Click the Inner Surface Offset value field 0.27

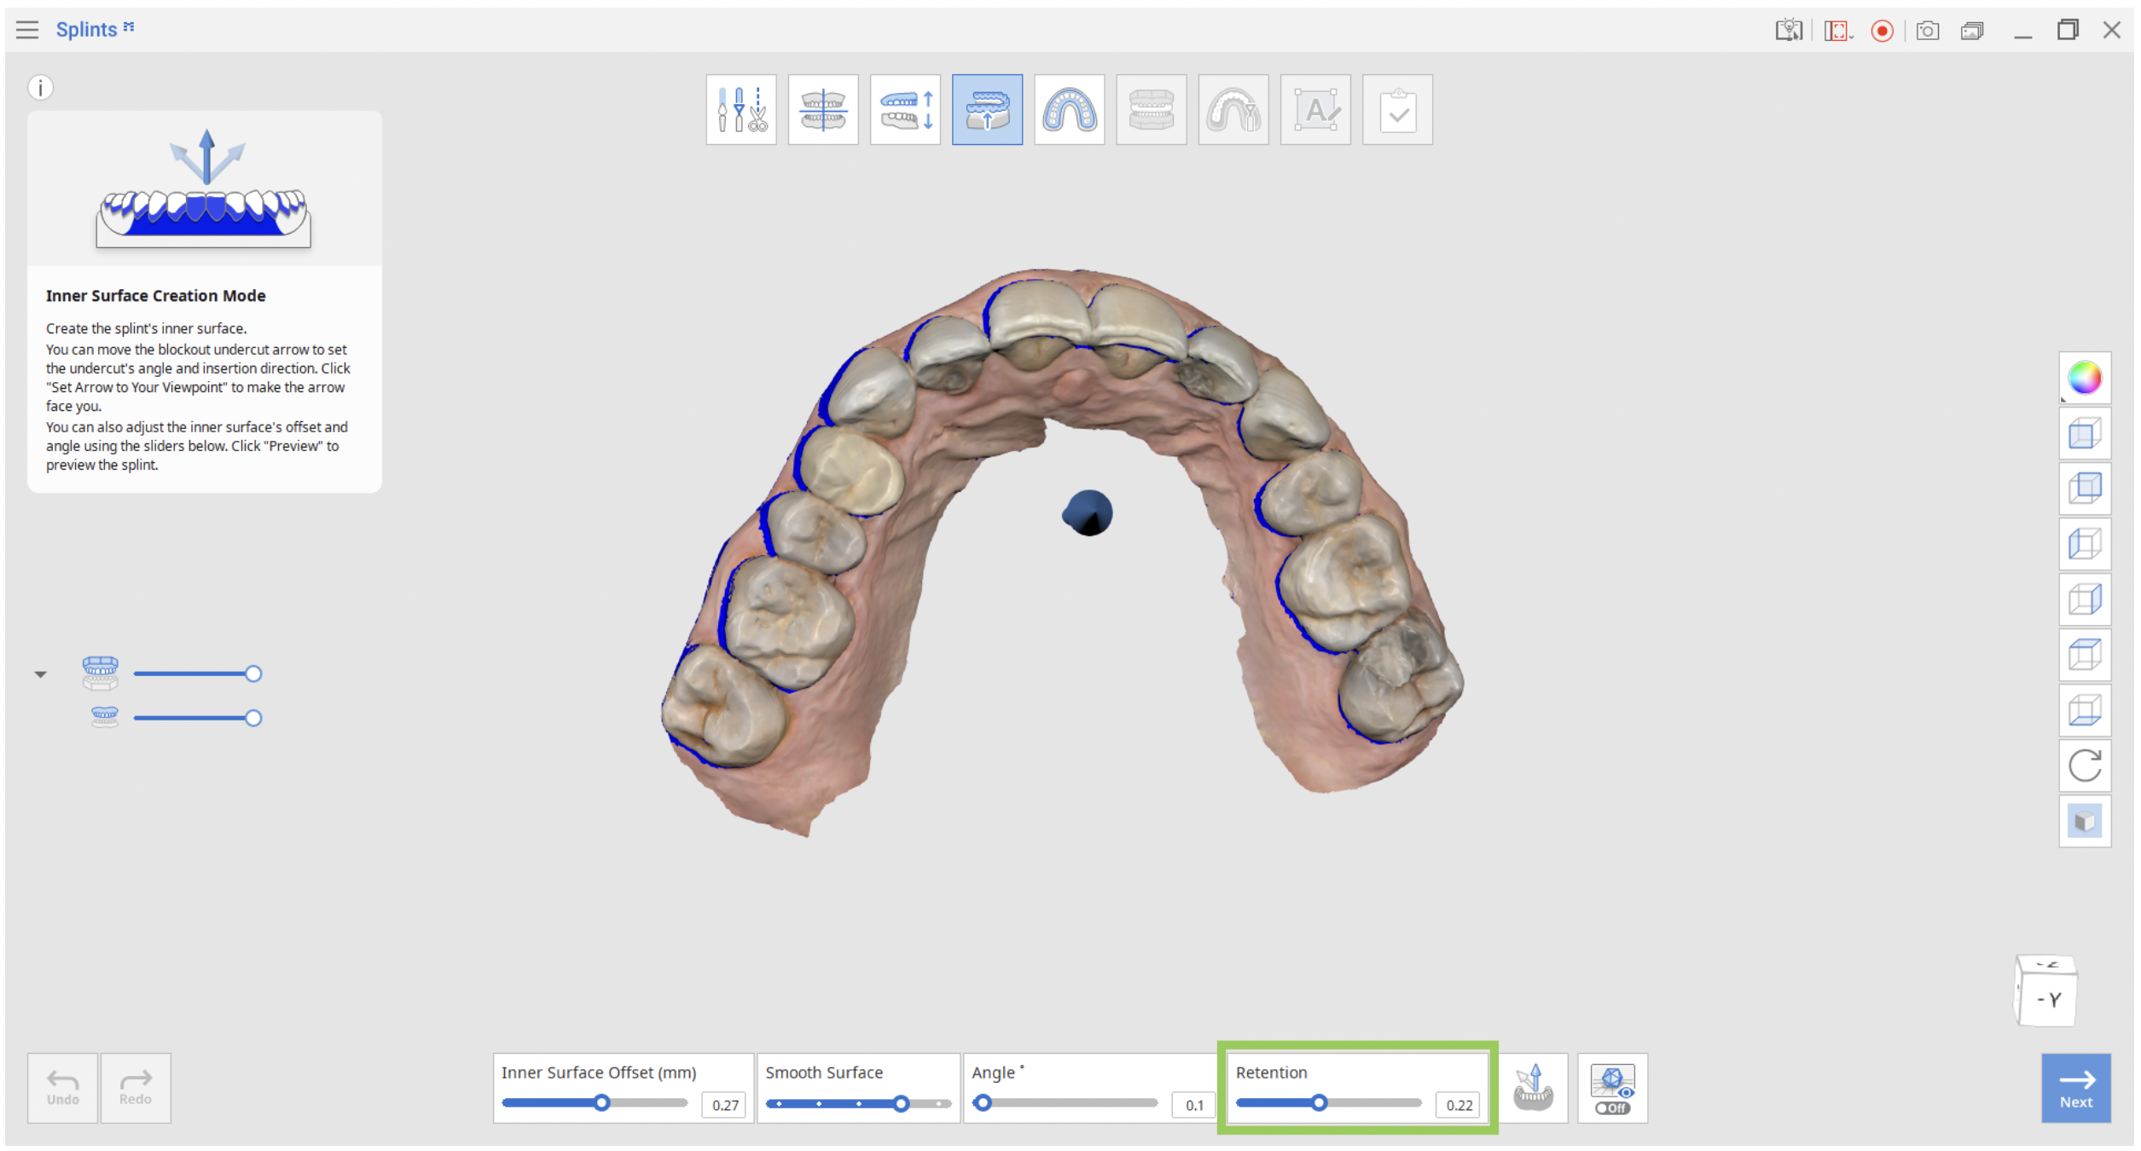[724, 1105]
